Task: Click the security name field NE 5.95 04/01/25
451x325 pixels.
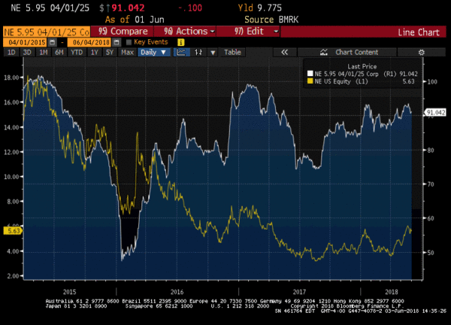Action: click(x=47, y=32)
